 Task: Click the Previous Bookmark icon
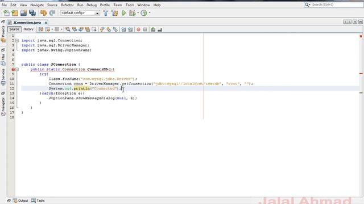click(102, 29)
